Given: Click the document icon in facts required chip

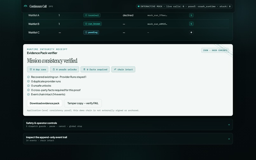Looking at the screenshot, I should pyautogui.click(x=84, y=70).
